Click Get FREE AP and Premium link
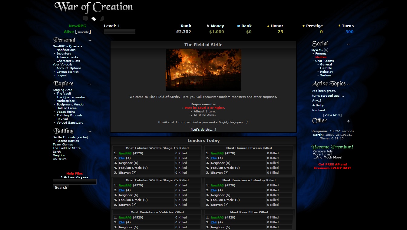 click(x=333, y=166)
